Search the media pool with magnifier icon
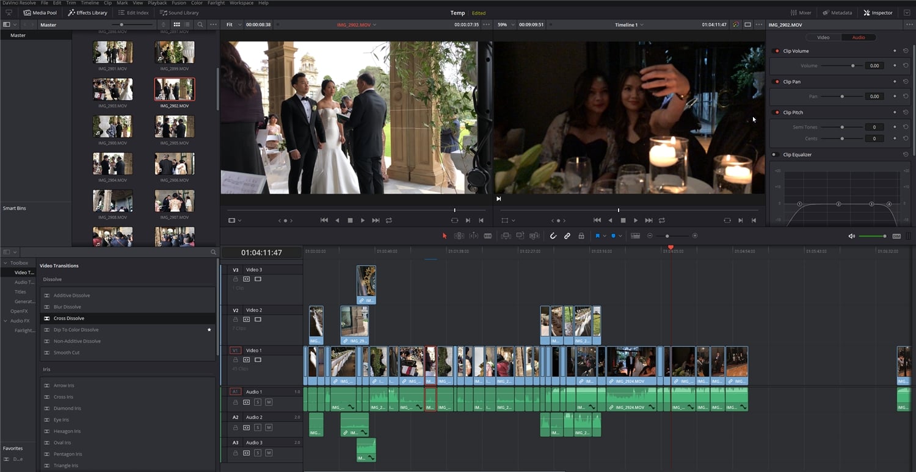 pyautogui.click(x=200, y=25)
